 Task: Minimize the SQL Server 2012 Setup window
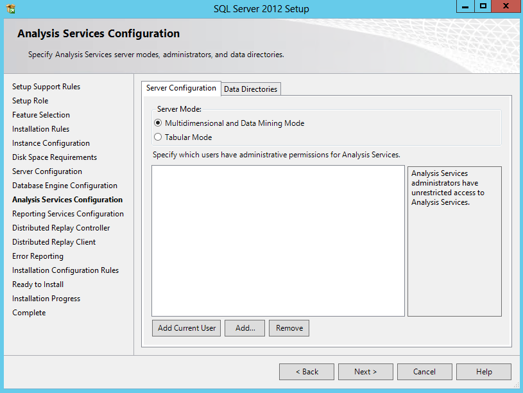click(465, 6)
